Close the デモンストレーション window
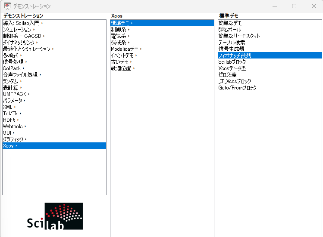This screenshot has width=323, height=237. coord(314,6)
